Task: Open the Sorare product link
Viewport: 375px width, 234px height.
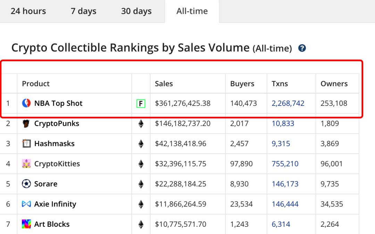Action: click(46, 184)
